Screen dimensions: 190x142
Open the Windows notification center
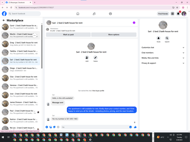click(x=186, y=137)
